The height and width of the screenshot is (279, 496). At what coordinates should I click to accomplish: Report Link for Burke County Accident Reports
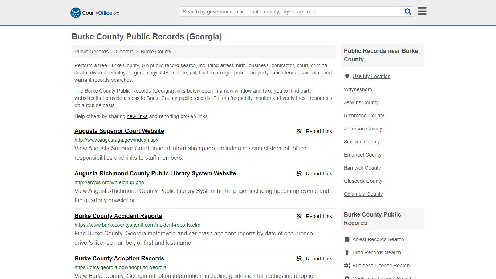[x=319, y=216]
